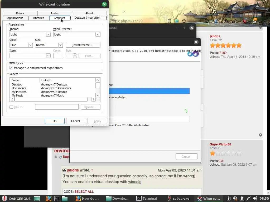The height and width of the screenshot is (202, 270).
Task: Open SuperVictor64 profile link
Action: (x=220, y=144)
